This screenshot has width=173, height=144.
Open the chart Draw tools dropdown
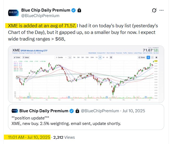coord(17,57)
